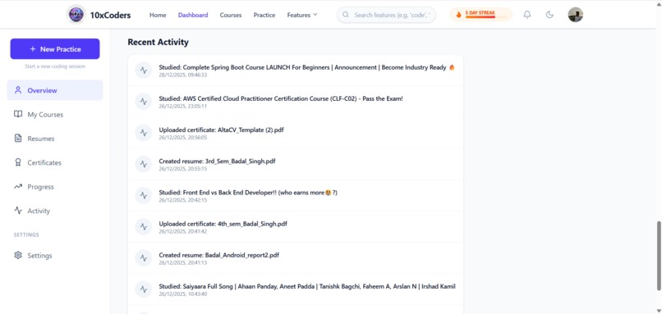
Task: Click activity icon beside Badal_Android_report2 entry
Action: tap(144, 258)
